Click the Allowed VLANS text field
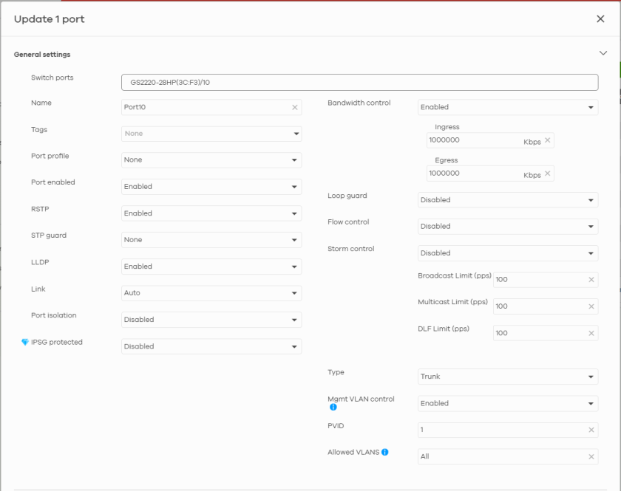Screen dimensions: 621x491 pos(503,456)
